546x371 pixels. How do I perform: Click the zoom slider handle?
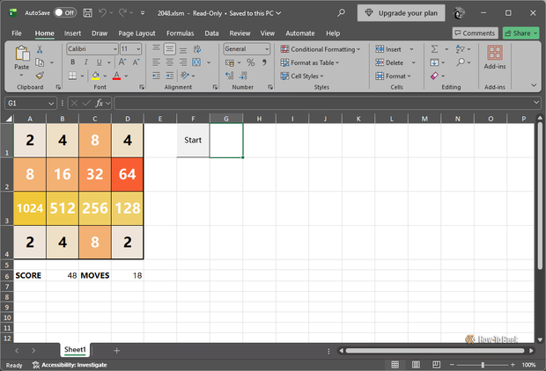coord(483,365)
